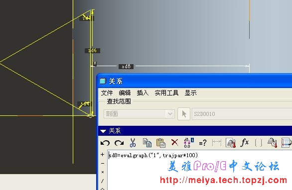This screenshot has height=190, width=292.
Task: Paste relation using clipboard icon
Action: (x=161, y=143)
